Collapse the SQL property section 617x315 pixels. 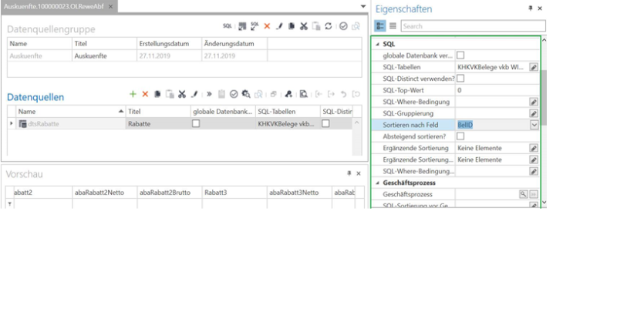coord(378,44)
